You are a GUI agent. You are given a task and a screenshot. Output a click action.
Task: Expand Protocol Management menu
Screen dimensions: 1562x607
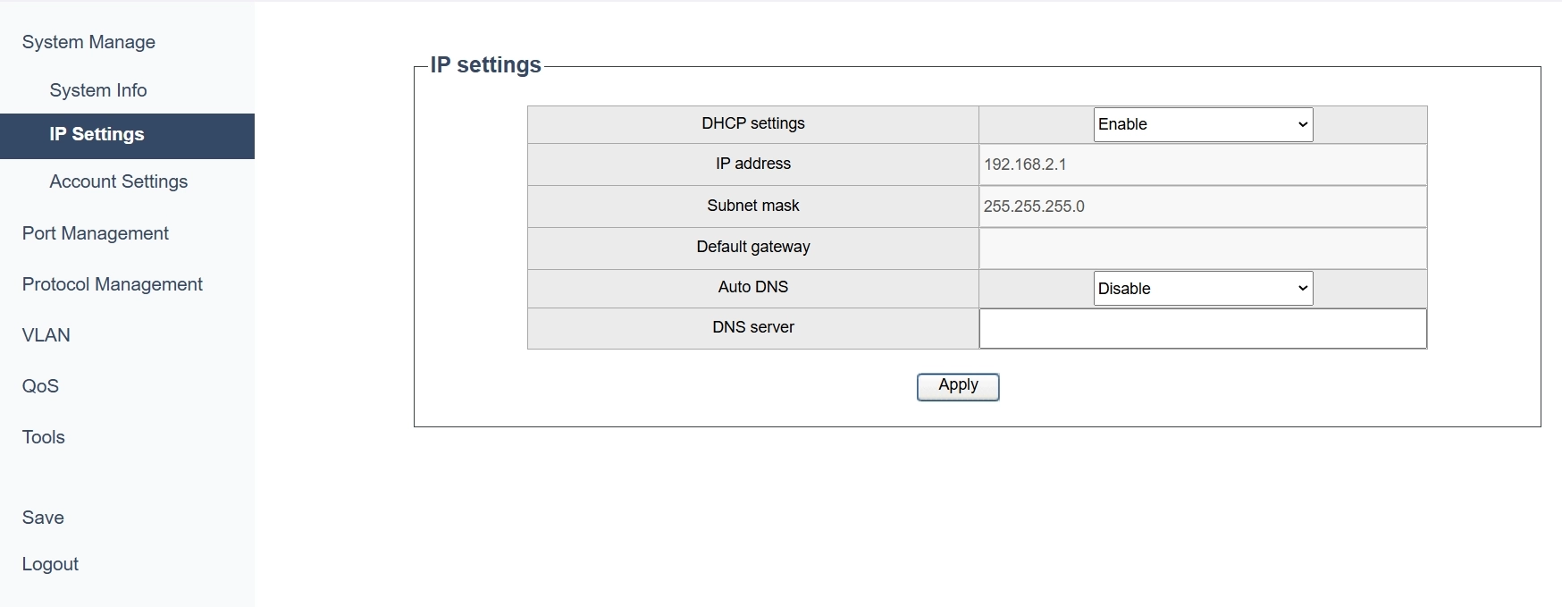(113, 284)
